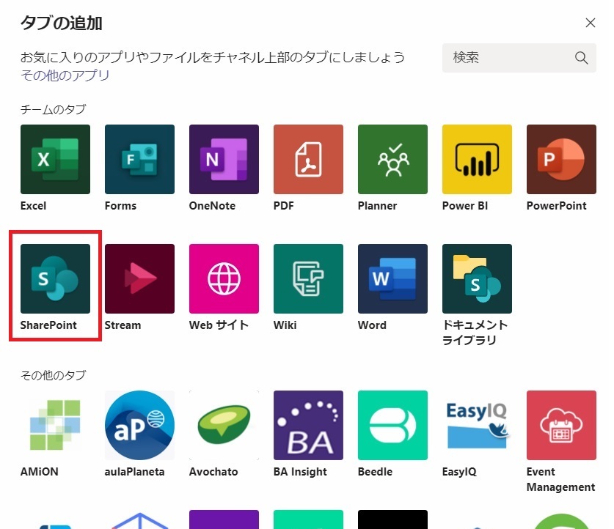Image resolution: width=614 pixels, height=529 pixels.
Task: Select the AMiON app icon
Action: click(x=55, y=425)
